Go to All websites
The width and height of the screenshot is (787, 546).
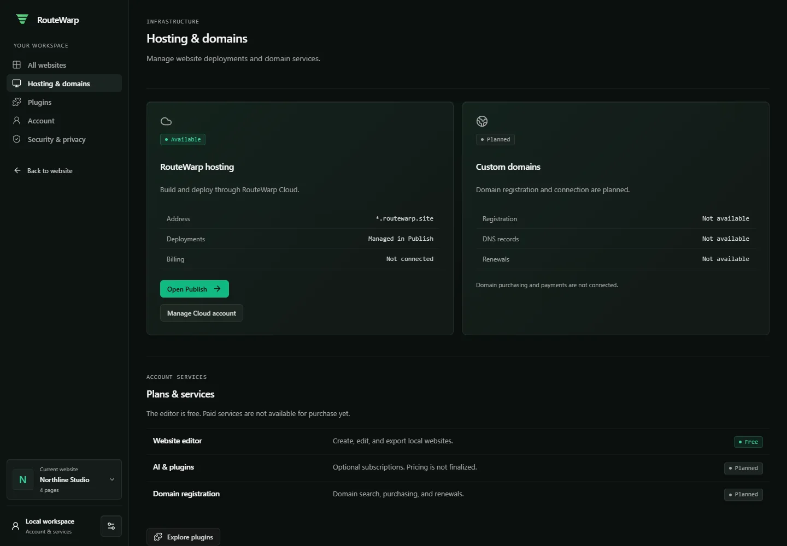click(x=64, y=65)
